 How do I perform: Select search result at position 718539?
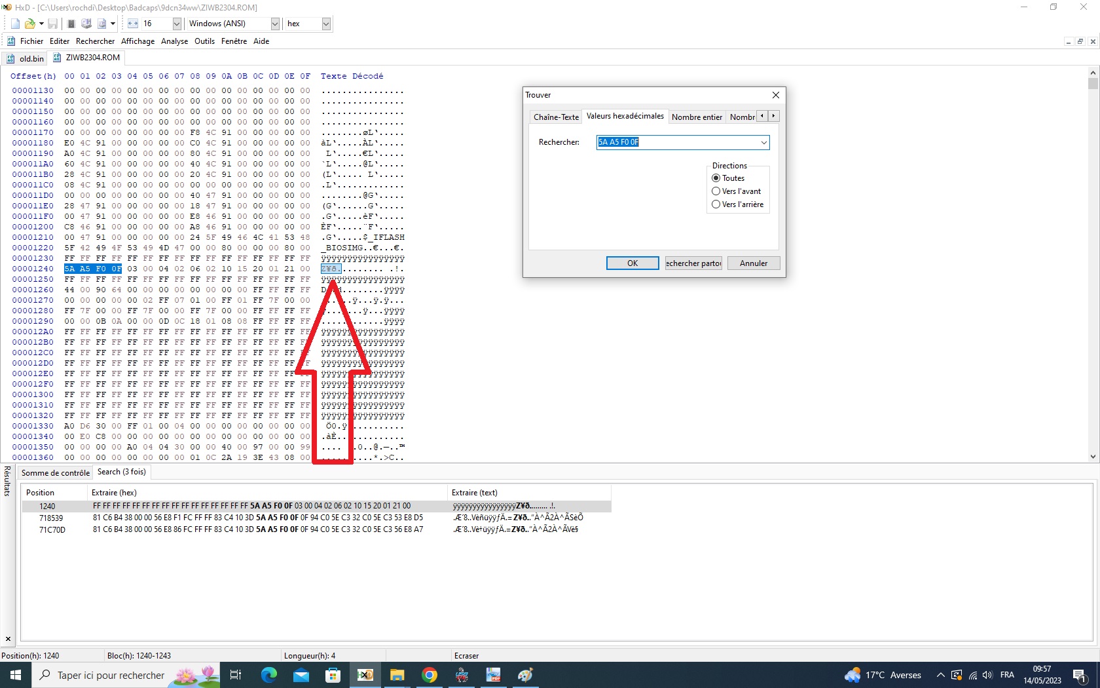316,518
